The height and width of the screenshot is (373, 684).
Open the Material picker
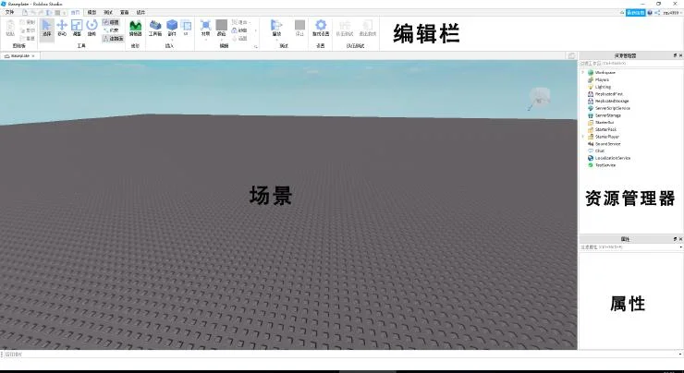point(205,27)
